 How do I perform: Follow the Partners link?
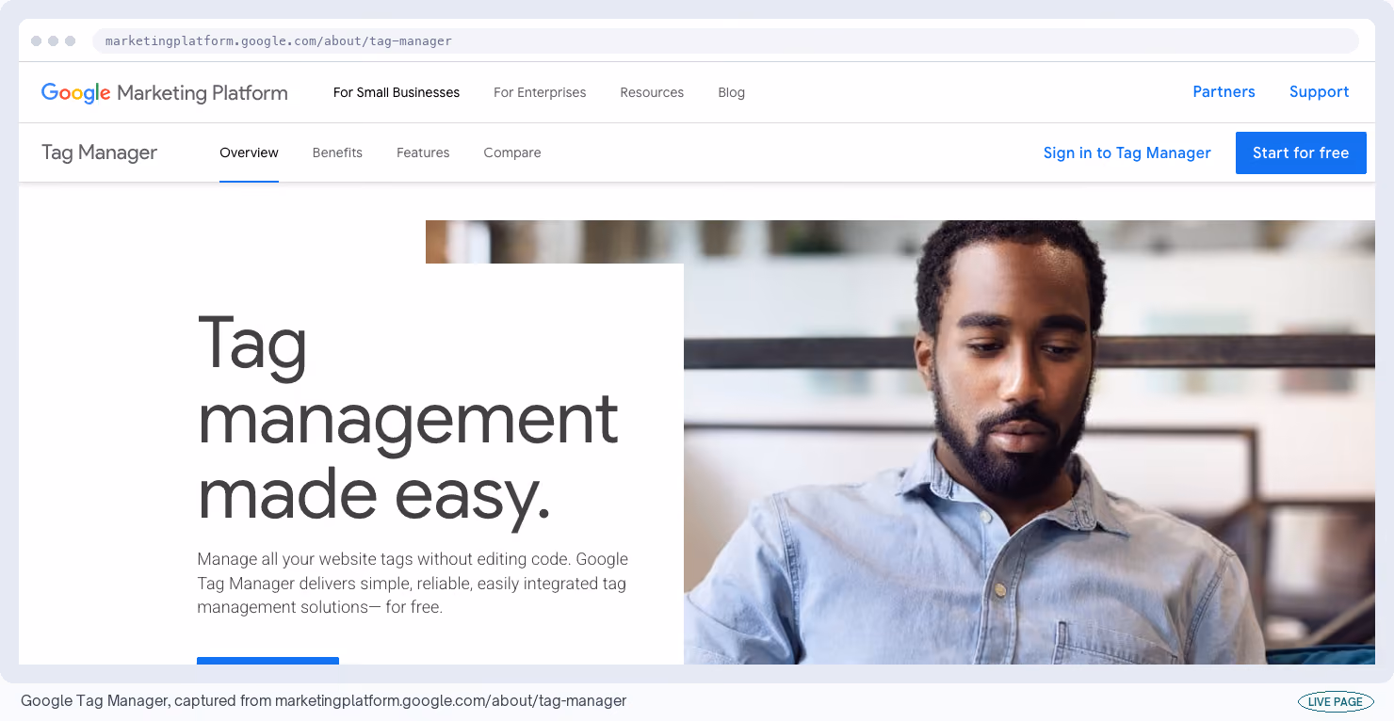click(x=1224, y=92)
